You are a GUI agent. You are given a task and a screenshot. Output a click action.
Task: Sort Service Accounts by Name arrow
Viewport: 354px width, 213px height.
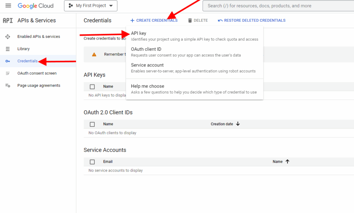click(x=287, y=162)
